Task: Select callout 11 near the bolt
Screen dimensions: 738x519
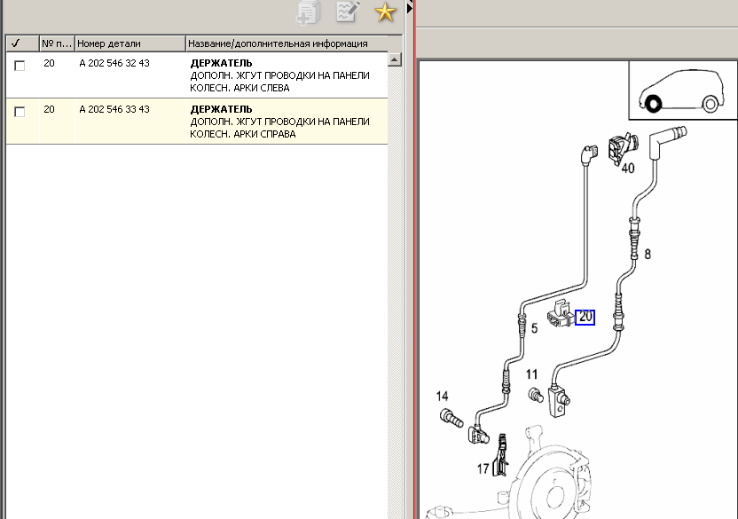Action: click(x=531, y=375)
